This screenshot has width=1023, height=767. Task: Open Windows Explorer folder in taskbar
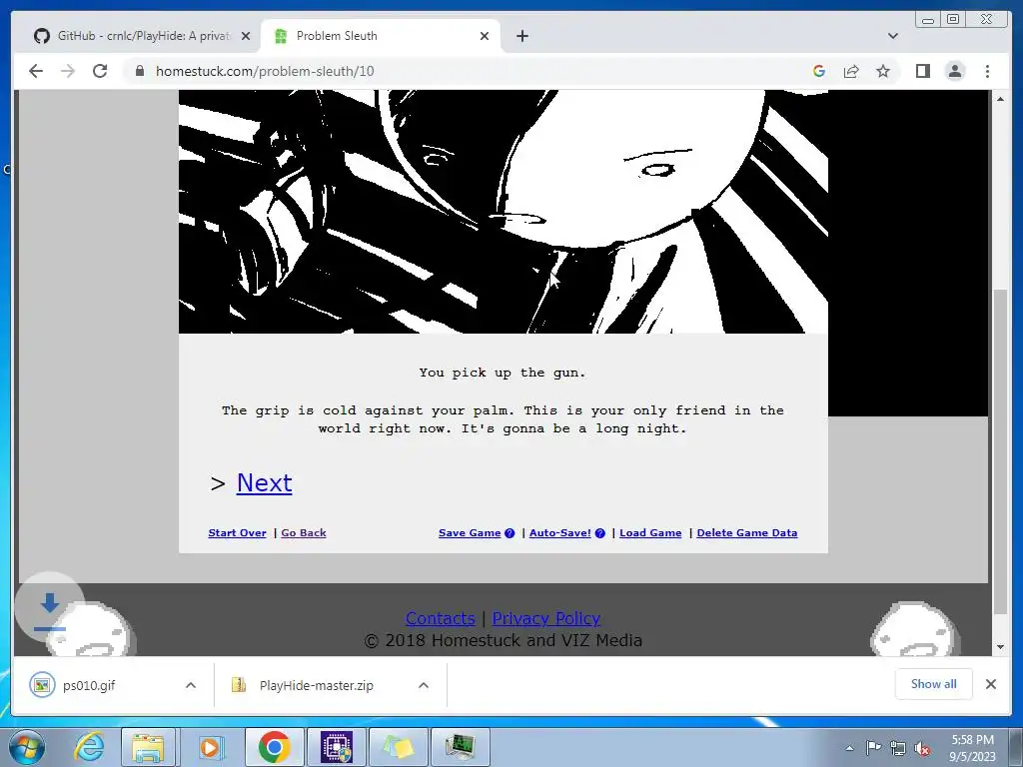[x=148, y=747]
